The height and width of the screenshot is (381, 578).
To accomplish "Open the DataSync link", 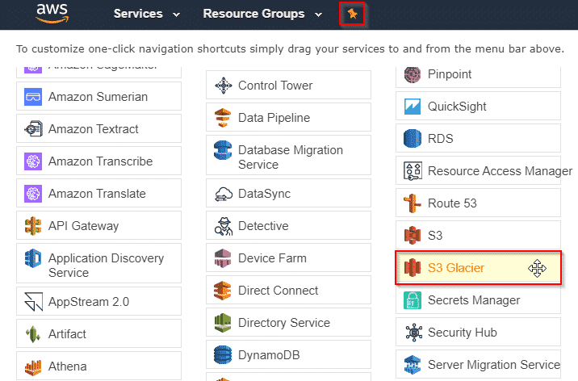I will pos(265,194).
